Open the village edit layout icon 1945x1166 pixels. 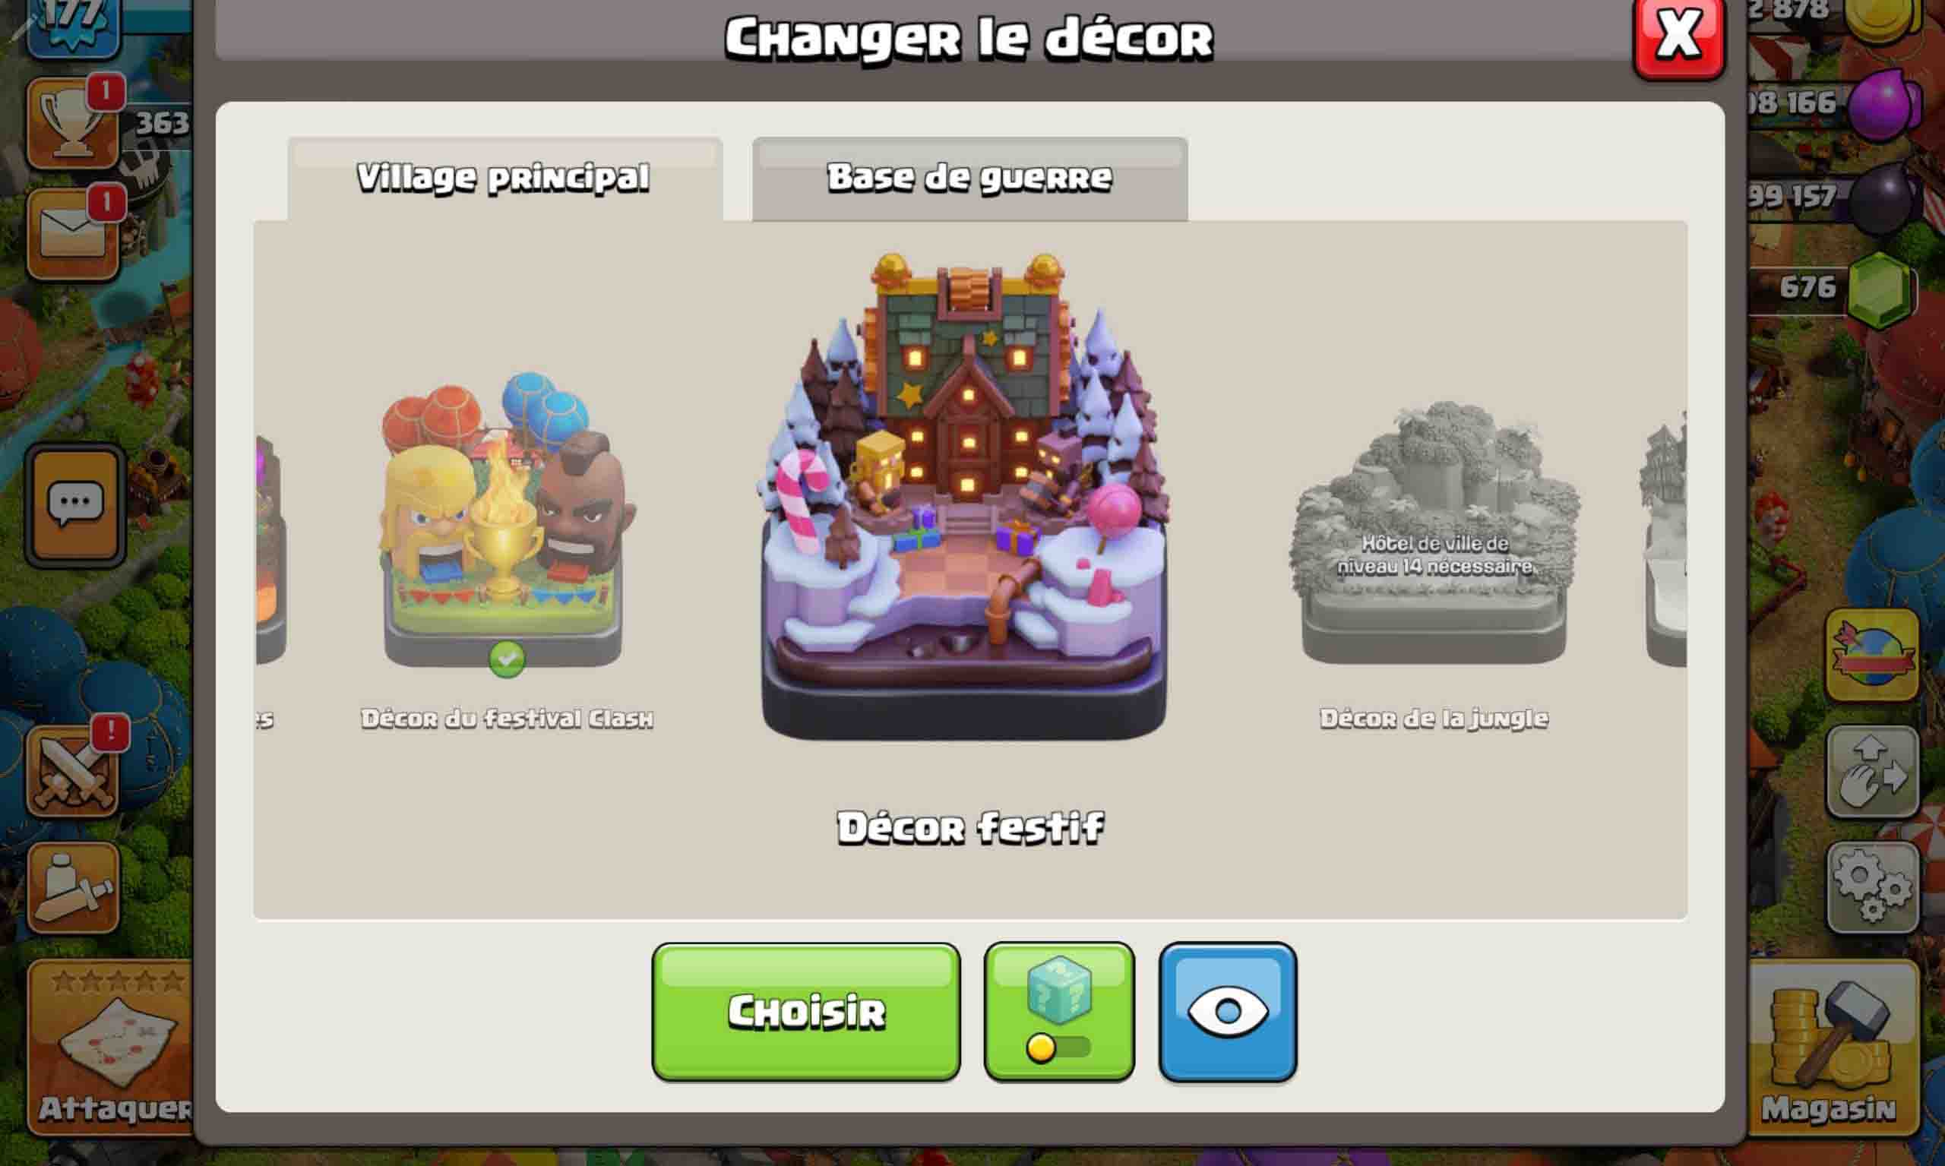tap(1873, 772)
